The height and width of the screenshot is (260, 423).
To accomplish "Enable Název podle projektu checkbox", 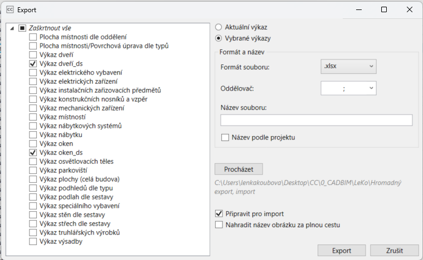I will click(225, 137).
